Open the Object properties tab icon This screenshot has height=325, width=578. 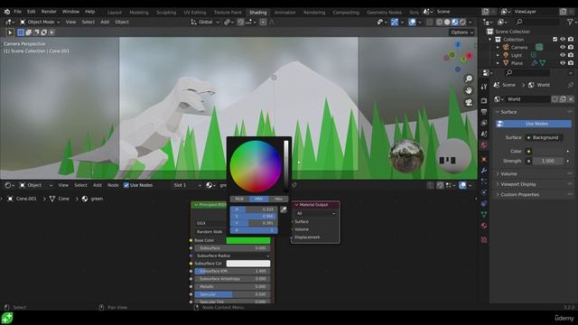click(484, 160)
